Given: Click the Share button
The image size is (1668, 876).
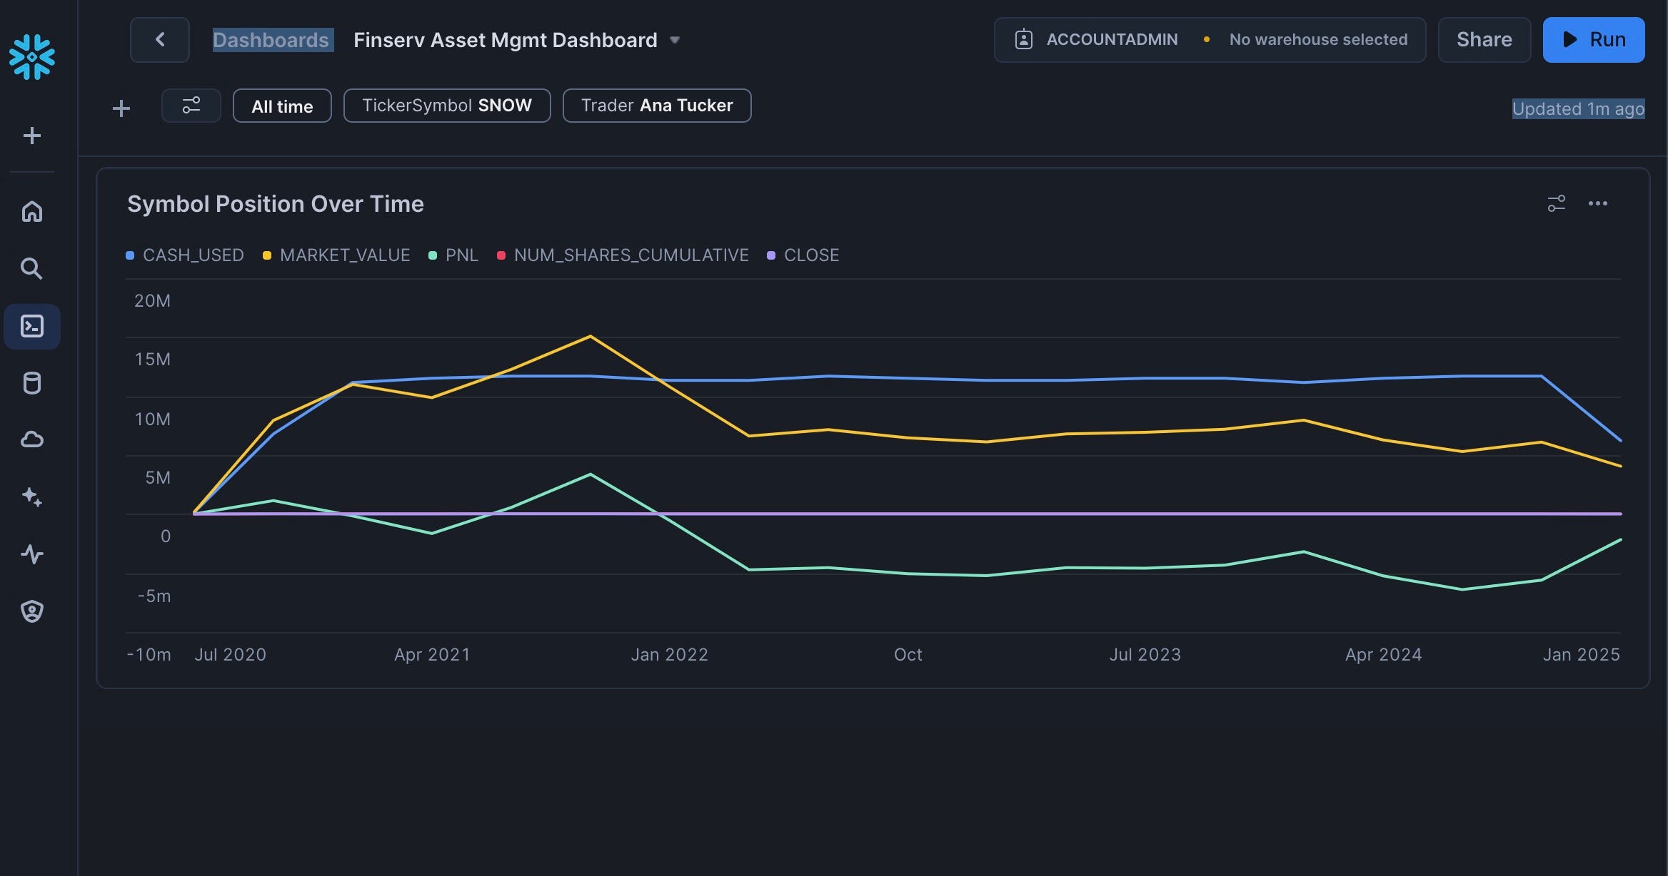Looking at the screenshot, I should click(1484, 40).
